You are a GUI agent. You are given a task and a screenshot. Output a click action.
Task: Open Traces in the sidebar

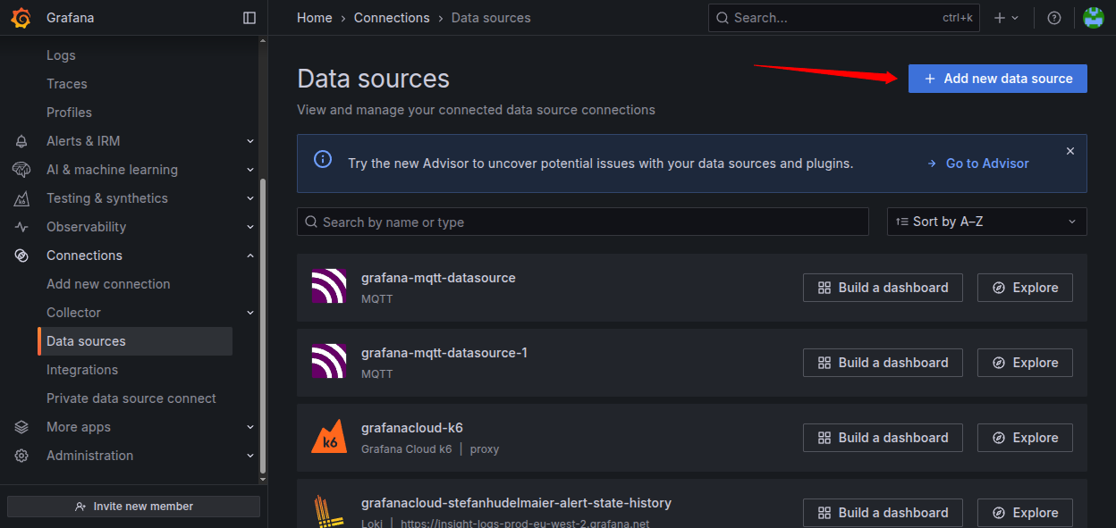(67, 84)
